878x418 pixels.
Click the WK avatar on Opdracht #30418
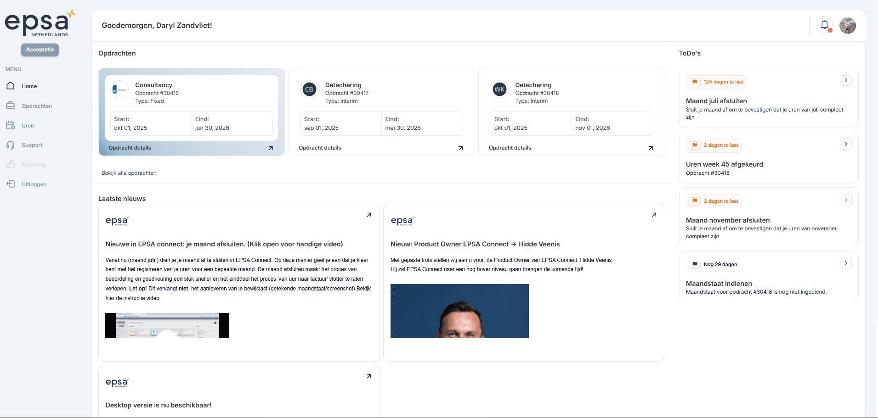coord(499,89)
